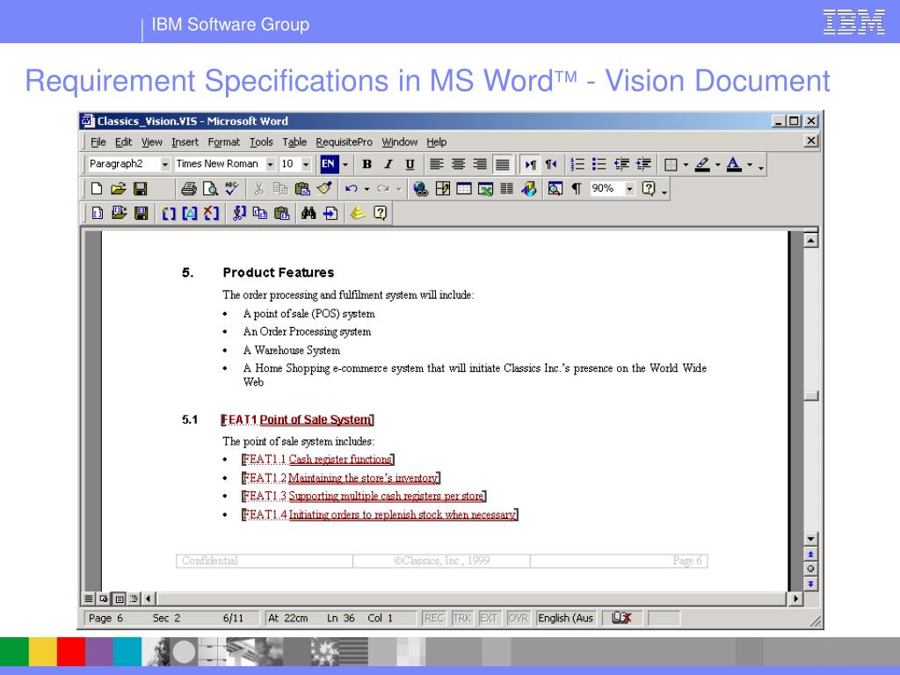
Task: Cut requirement with the RequisitePro scissors icon
Action: 239,214
